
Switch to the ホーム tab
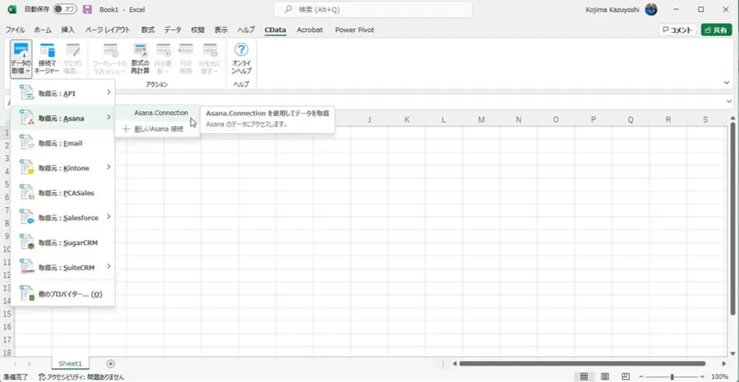(x=43, y=30)
